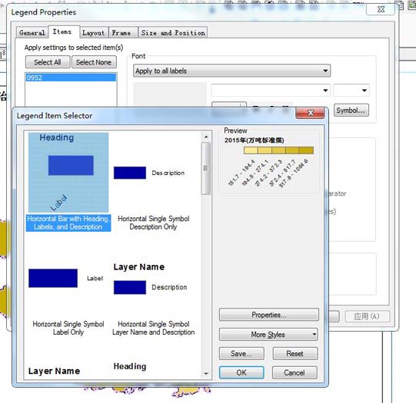Open the Size and Position tab
416x403 pixels.
point(173,33)
